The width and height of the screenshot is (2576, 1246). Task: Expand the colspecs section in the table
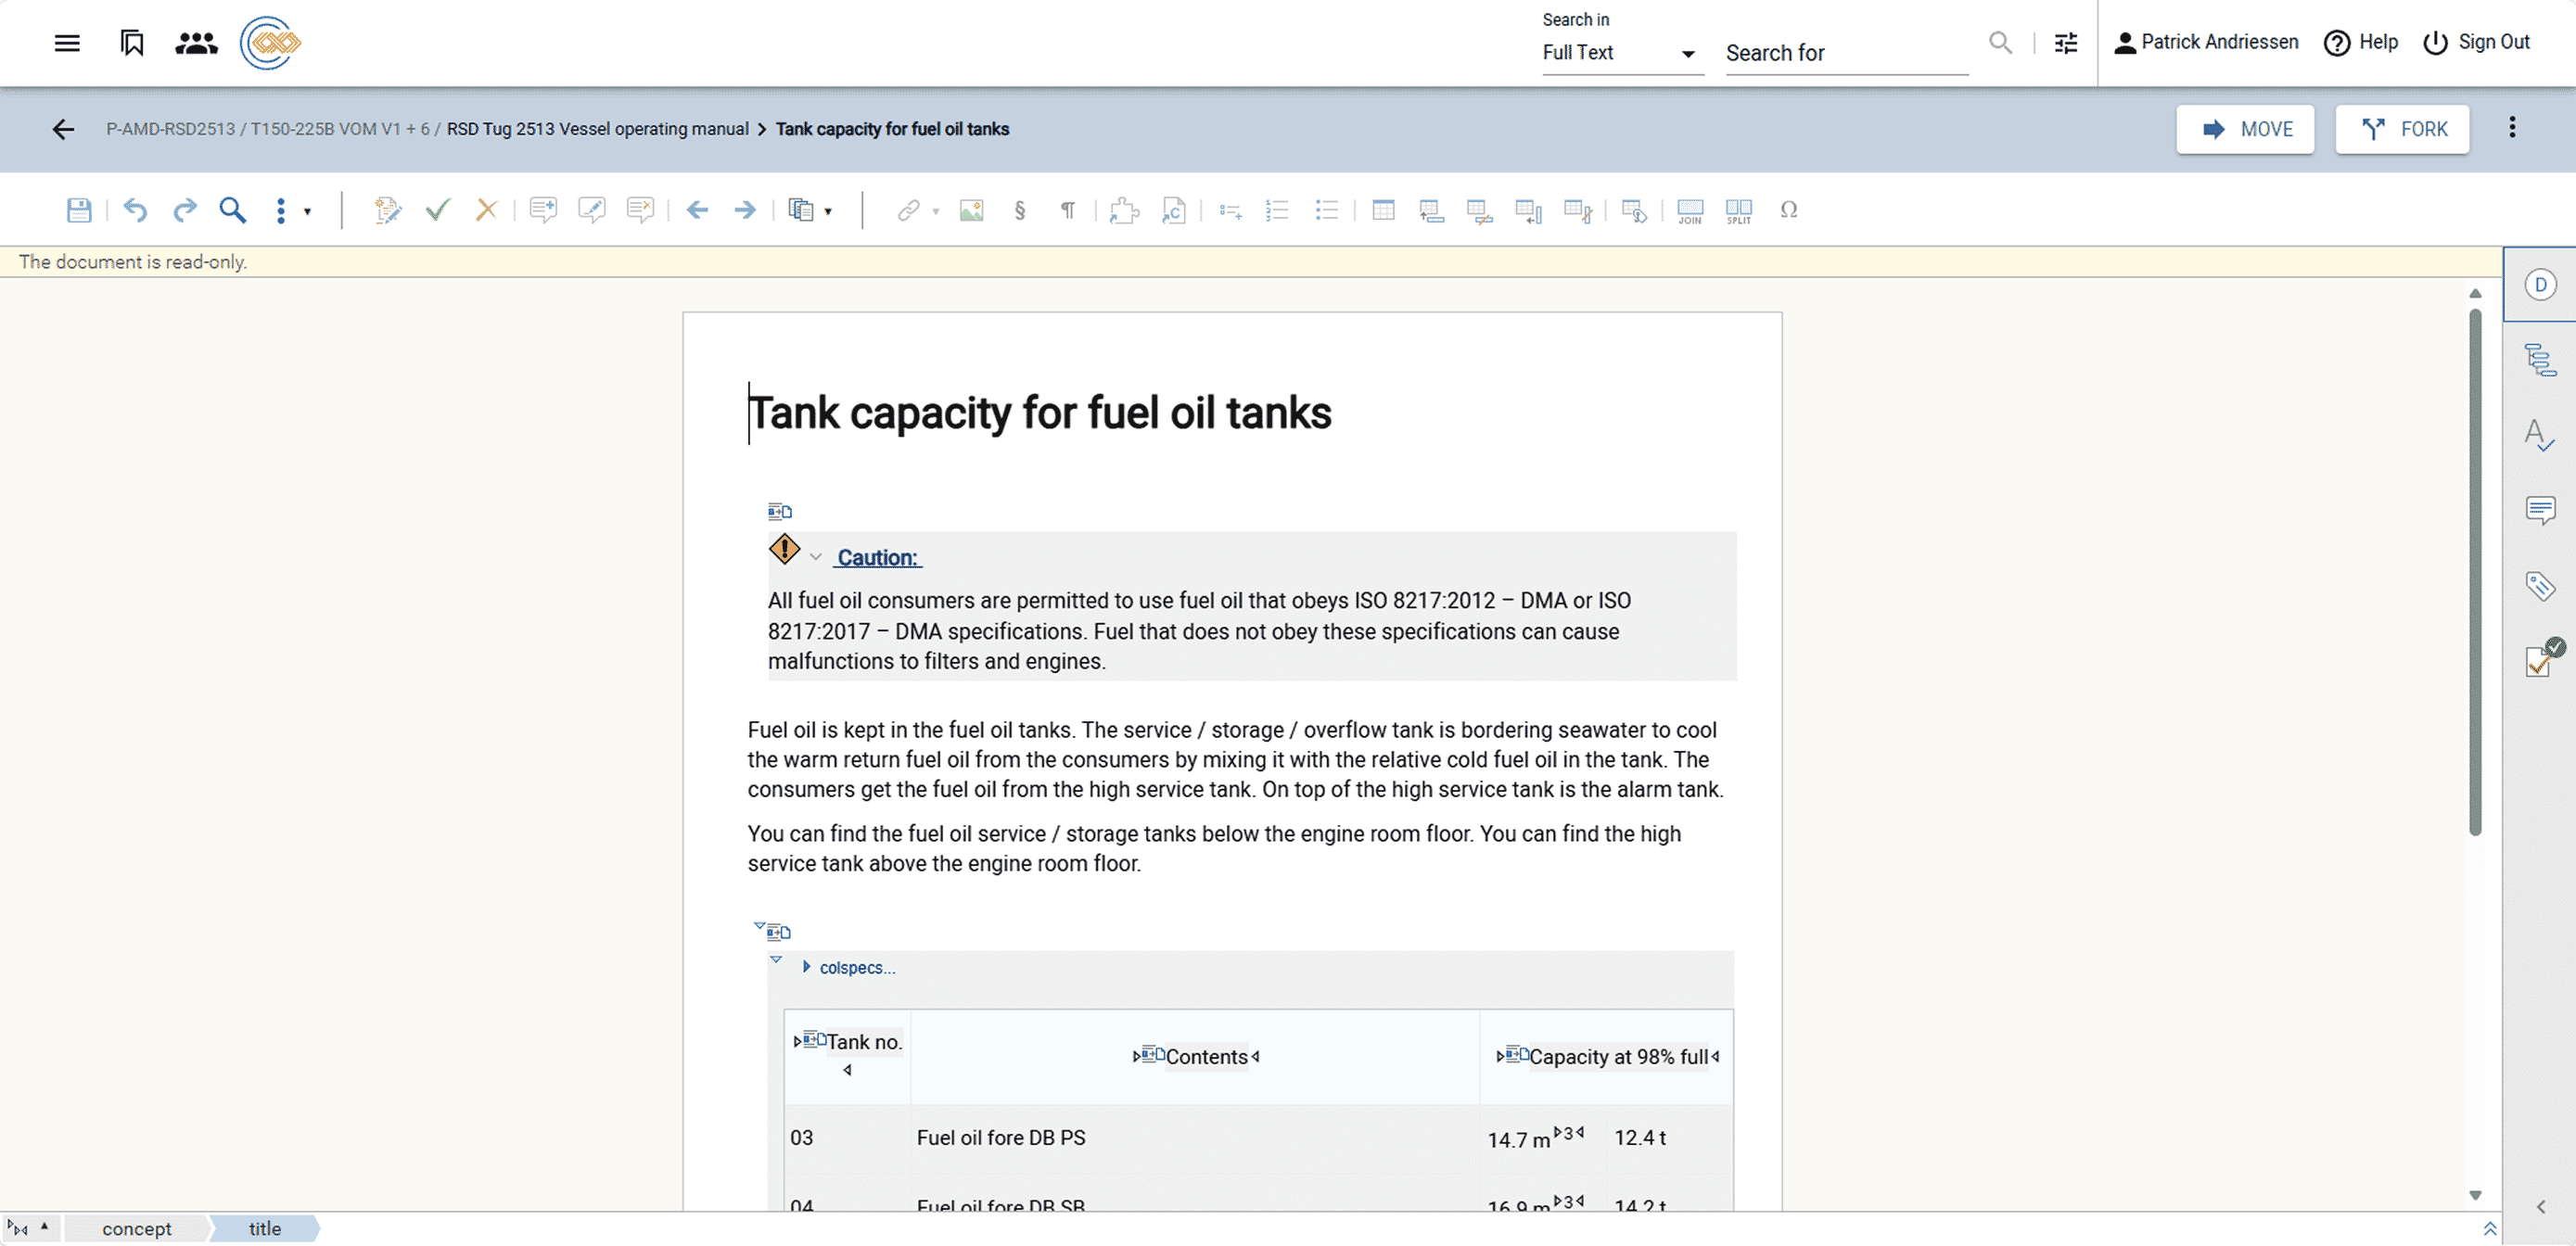(x=807, y=967)
